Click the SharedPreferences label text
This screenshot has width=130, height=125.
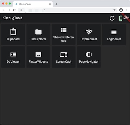(63, 39)
